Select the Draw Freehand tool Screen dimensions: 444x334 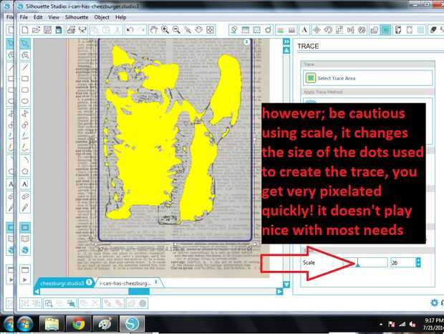click(x=25, y=136)
